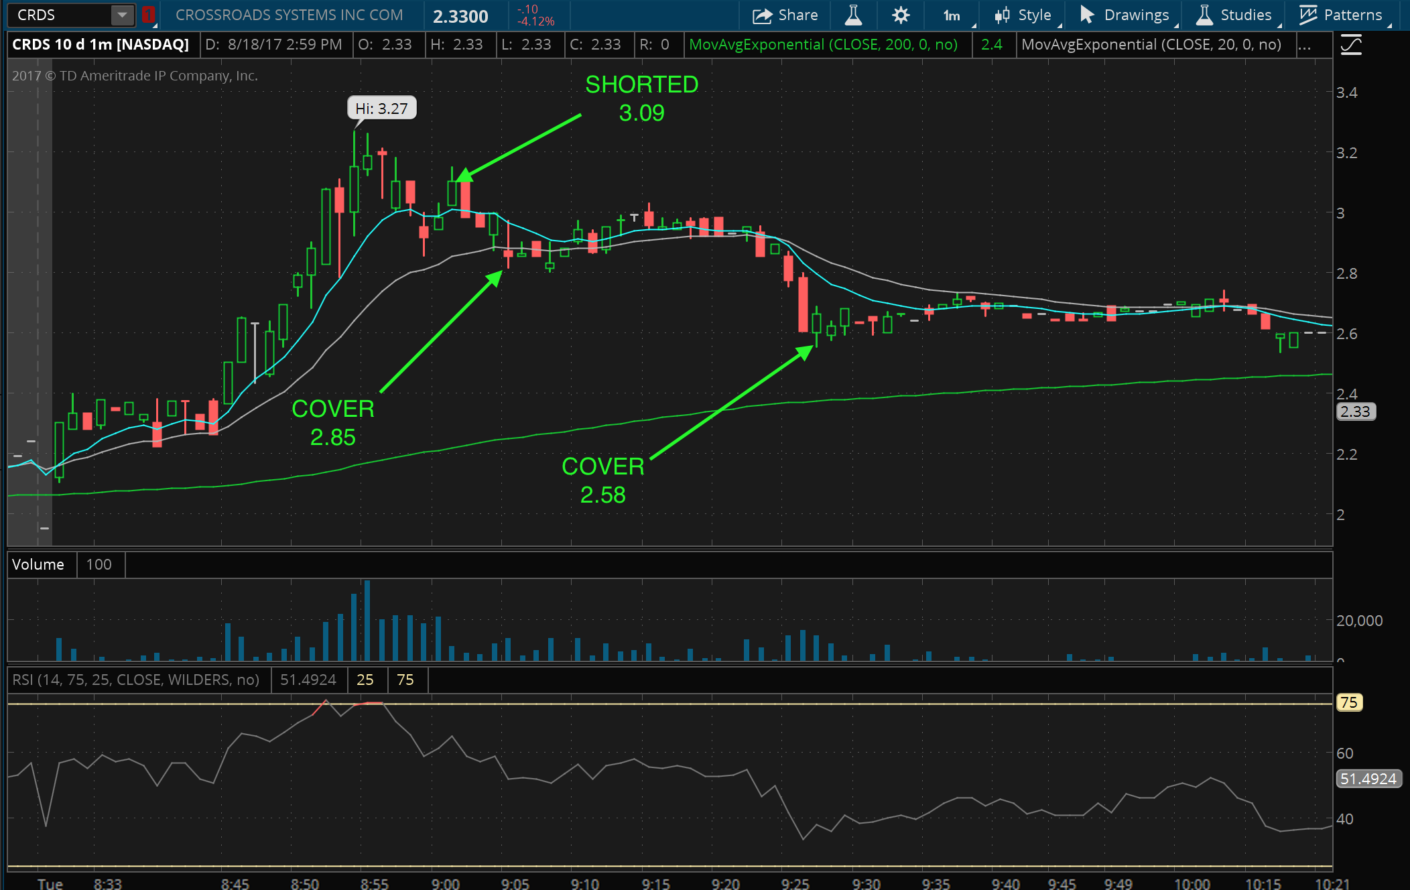This screenshot has width=1410, height=890.
Task: Click the MovAvgExponential 200 study label
Action: pyautogui.click(x=823, y=45)
